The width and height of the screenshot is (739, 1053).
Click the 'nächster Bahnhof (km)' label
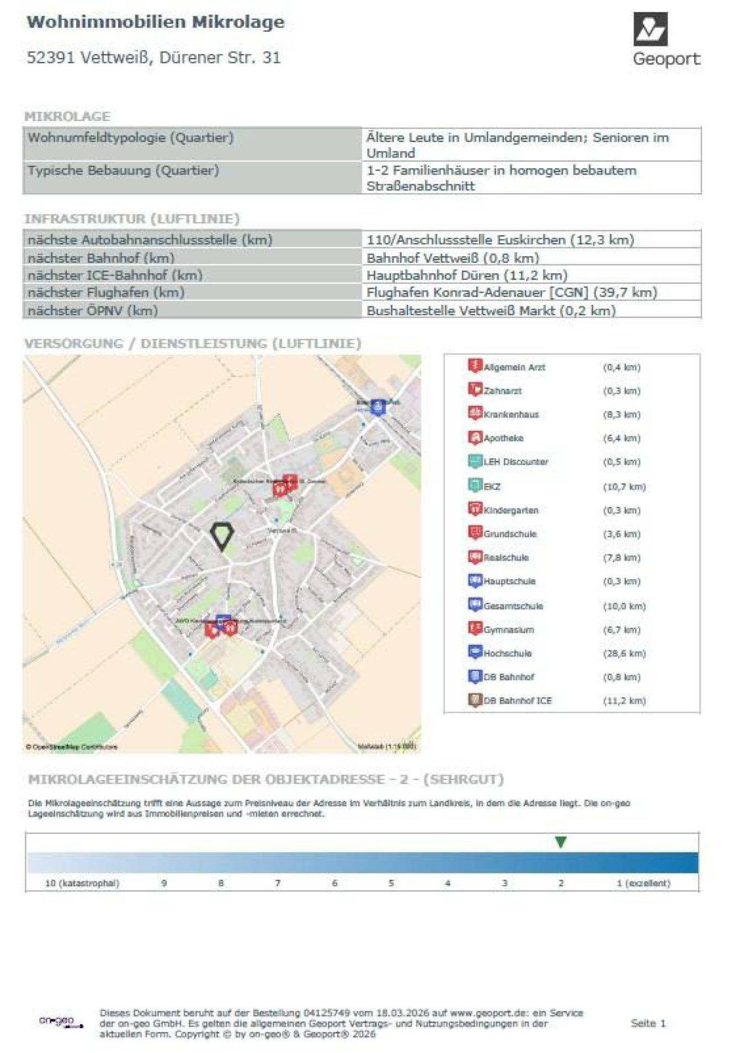101,258
